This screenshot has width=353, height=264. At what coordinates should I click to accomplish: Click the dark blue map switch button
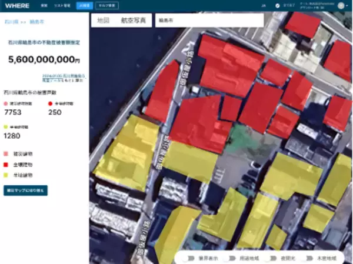tap(25, 191)
